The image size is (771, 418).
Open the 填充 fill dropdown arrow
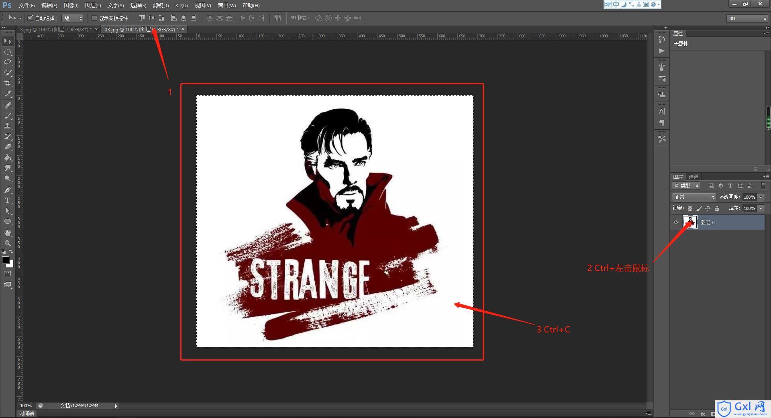pyautogui.click(x=761, y=208)
